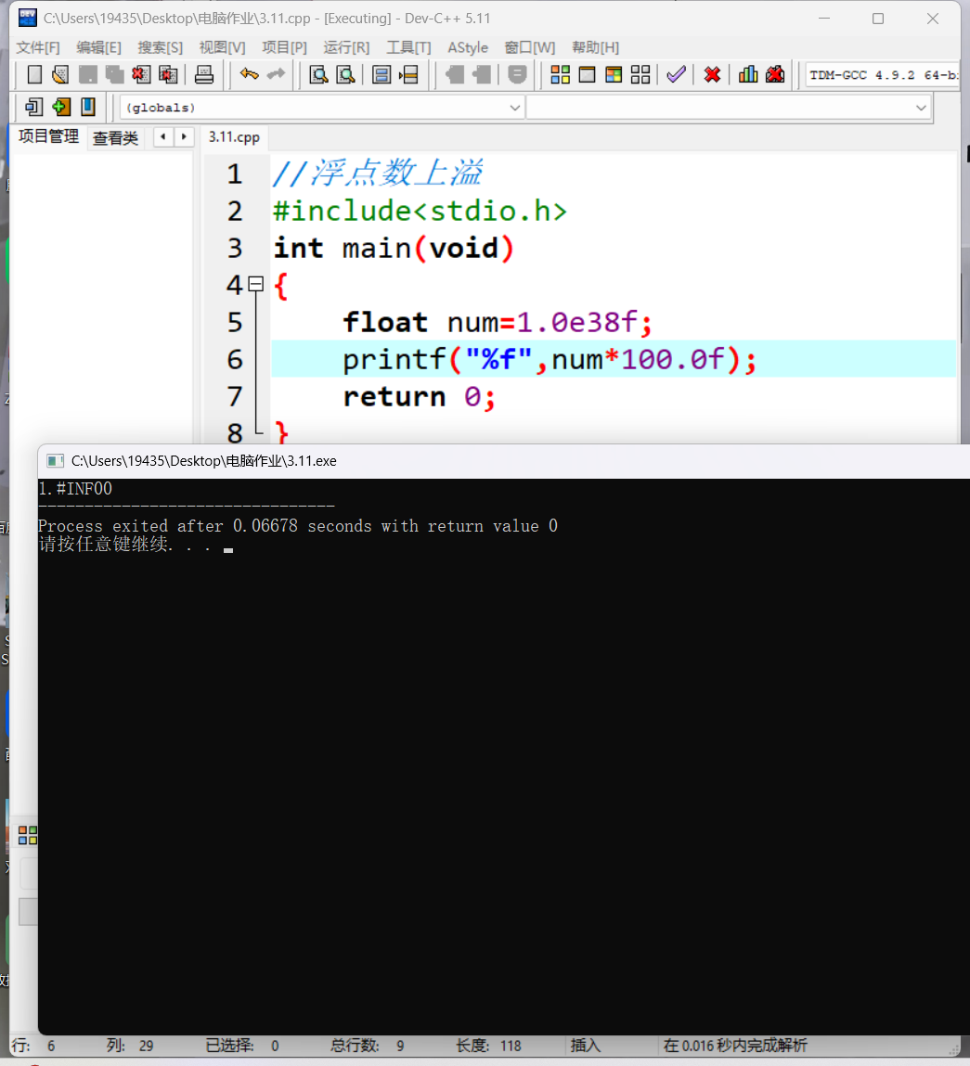Open the Find dialog icon
The image size is (970, 1066).
(318, 75)
